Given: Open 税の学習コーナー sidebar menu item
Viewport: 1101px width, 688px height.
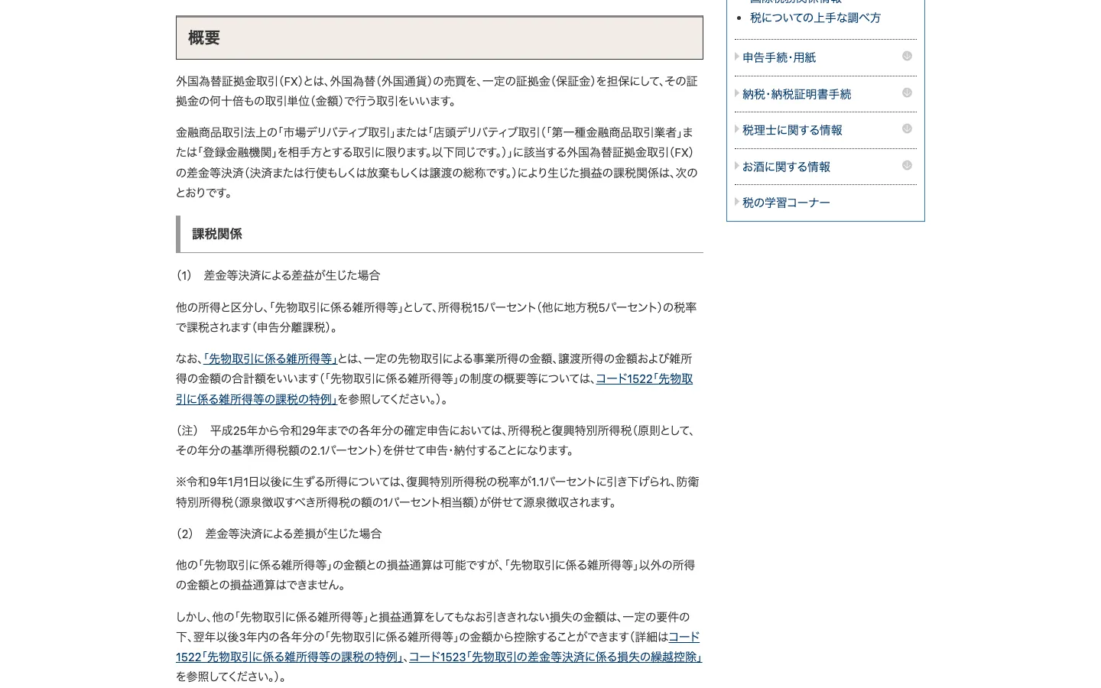Looking at the screenshot, I should (x=786, y=203).
